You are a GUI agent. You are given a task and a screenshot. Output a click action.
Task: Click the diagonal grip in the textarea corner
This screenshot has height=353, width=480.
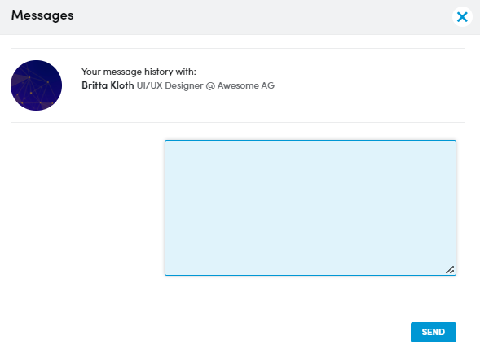[x=450, y=270]
